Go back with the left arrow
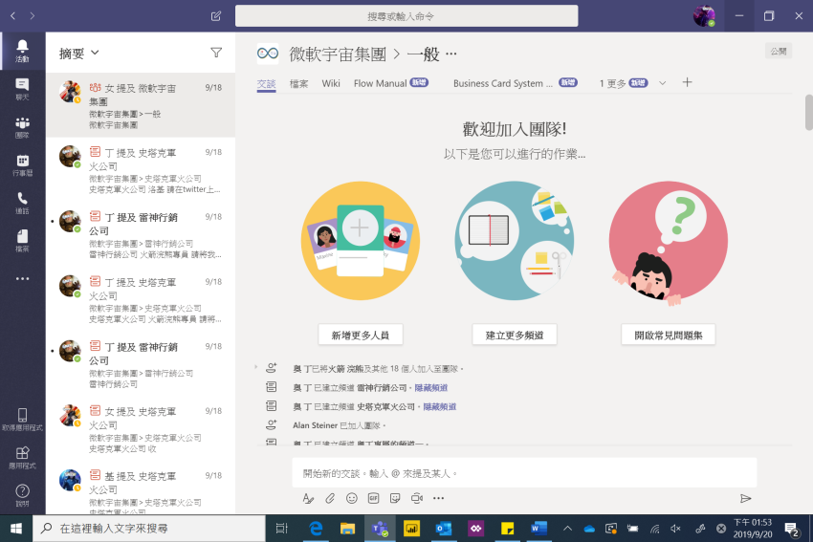Viewport: 813px width, 542px height. [13, 16]
